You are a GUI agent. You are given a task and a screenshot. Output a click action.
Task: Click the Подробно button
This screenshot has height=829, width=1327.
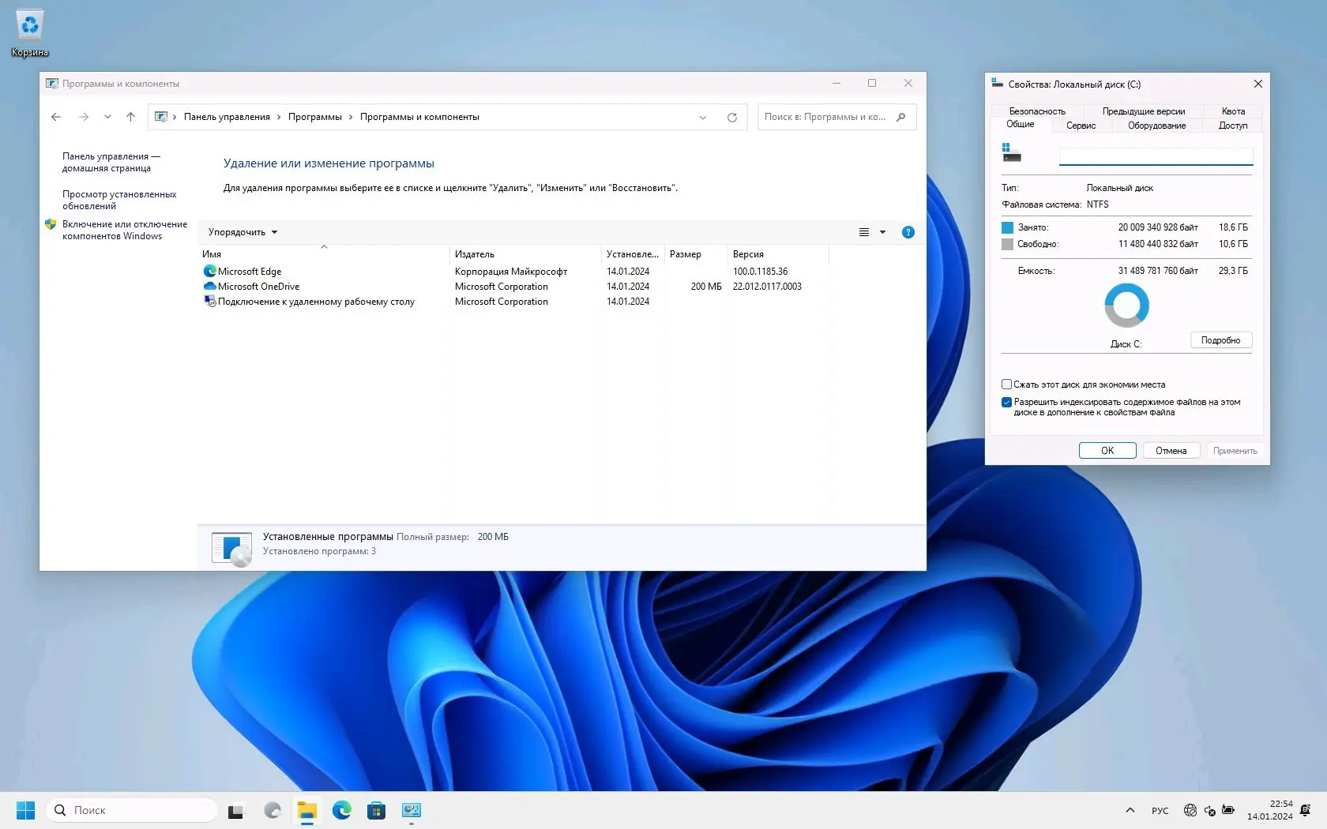1221,340
